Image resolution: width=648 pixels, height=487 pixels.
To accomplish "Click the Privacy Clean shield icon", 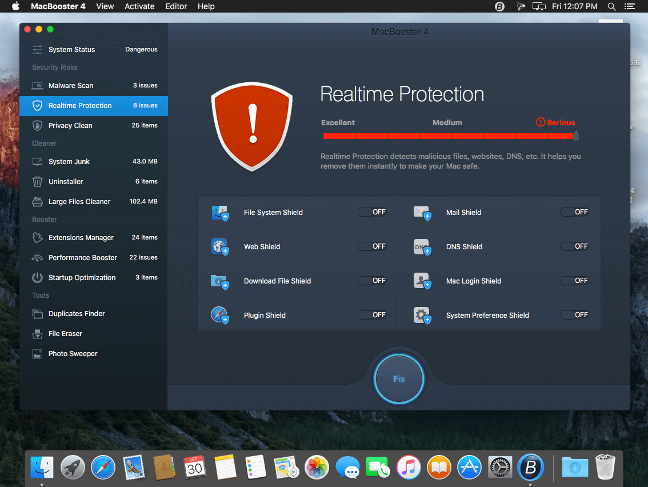I will pyautogui.click(x=37, y=126).
